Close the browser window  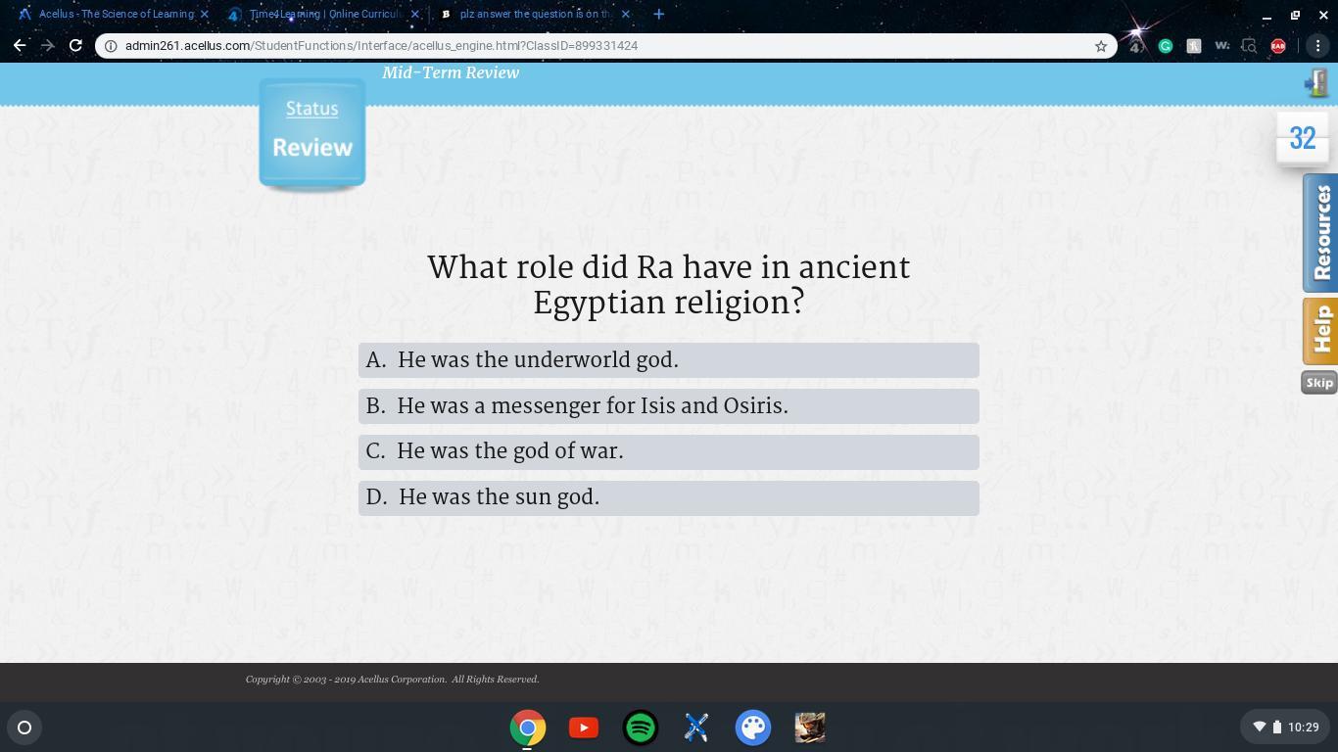pyautogui.click(x=1322, y=15)
